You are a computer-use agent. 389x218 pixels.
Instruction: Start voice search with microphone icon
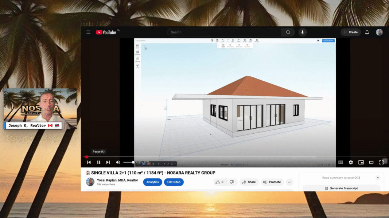tap(302, 32)
